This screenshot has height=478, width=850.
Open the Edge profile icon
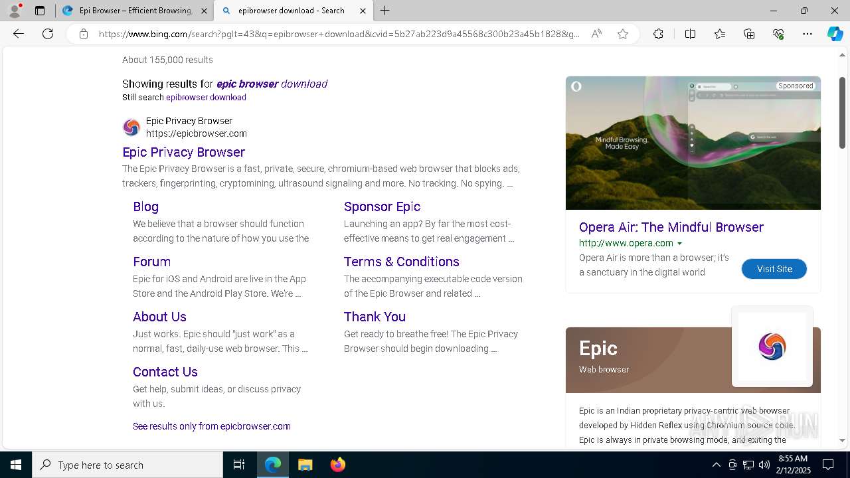point(15,11)
